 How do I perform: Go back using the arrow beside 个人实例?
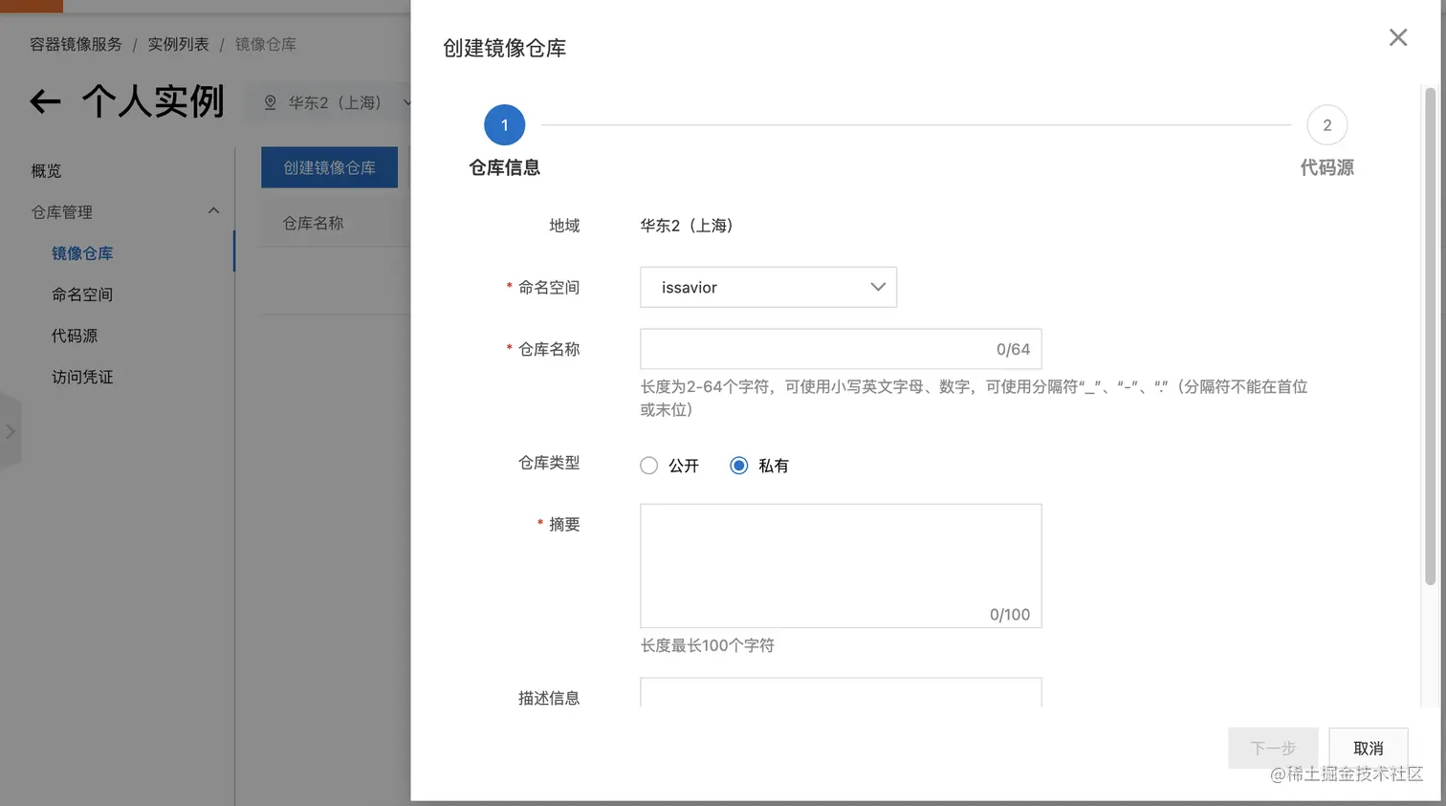pos(45,101)
